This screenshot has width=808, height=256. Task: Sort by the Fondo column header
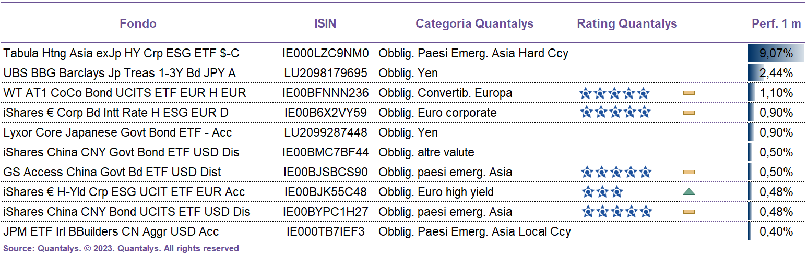click(138, 23)
